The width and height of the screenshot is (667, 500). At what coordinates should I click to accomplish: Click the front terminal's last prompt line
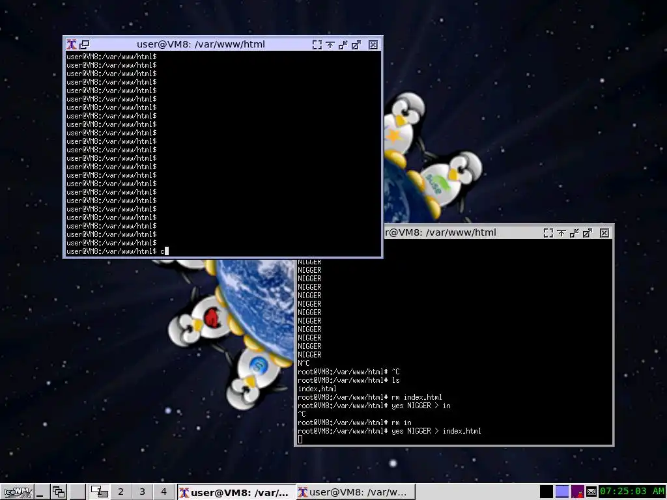tap(117, 251)
